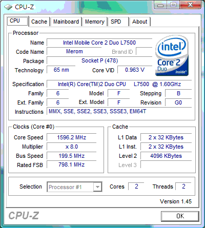Click the Core VID value '0.963 V'

click(135, 70)
